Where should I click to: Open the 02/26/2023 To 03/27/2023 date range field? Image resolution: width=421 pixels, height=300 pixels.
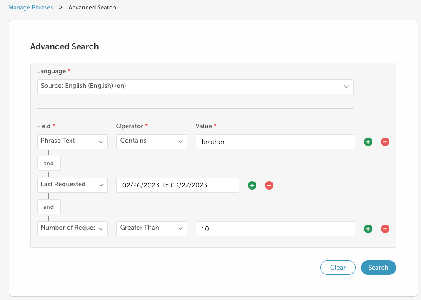(x=178, y=185)
